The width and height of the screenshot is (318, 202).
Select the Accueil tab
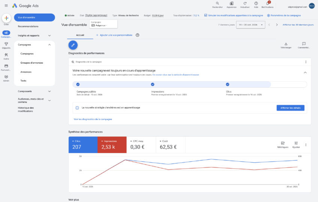(80, 35)
